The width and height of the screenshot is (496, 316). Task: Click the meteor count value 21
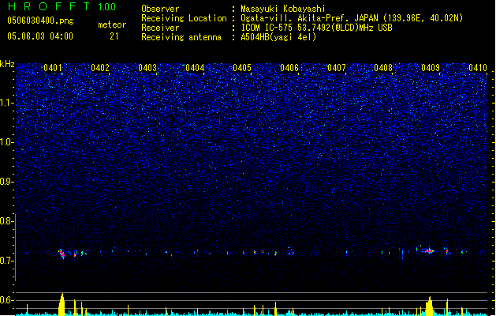[x=114, y=36]
